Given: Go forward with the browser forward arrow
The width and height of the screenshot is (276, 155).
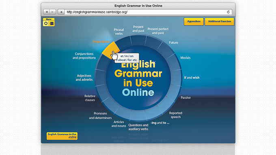Looking at the screenshot, I should (53, 12).
